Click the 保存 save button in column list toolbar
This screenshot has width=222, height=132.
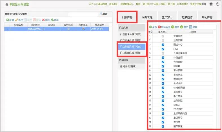coord(193,27)
